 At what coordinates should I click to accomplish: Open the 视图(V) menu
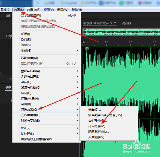(x=48, y=10)
